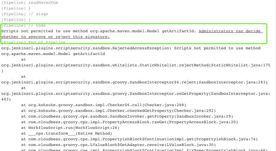Open the 'Administrators can decide' approval link
The width and height of the screenshot is (276, 151).
[230, 31]
